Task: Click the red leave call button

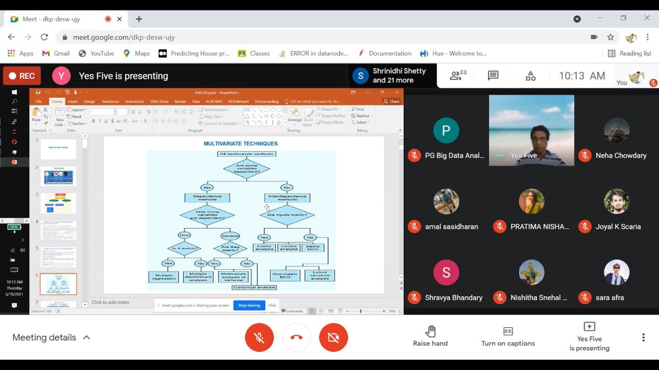Action: [x=296, y=337]
